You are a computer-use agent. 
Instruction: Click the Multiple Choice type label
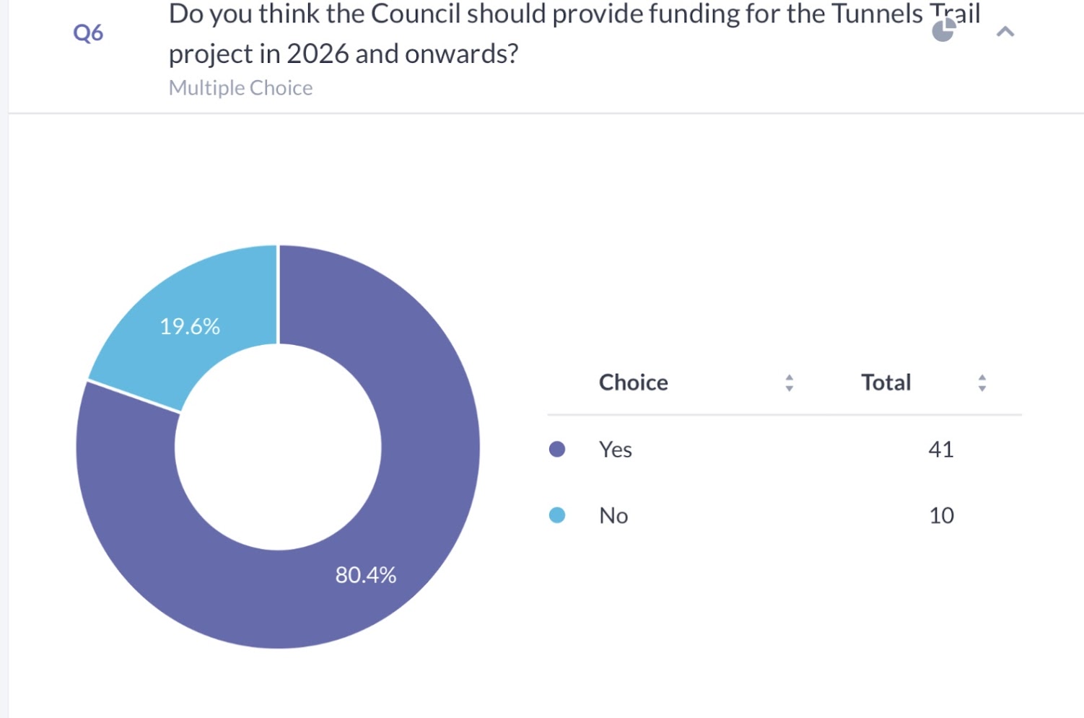coord(240,88)
